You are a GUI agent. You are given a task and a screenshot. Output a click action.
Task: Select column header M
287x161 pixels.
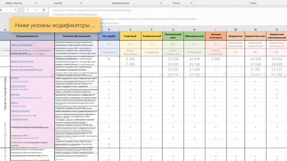click(x=235, y=30)
